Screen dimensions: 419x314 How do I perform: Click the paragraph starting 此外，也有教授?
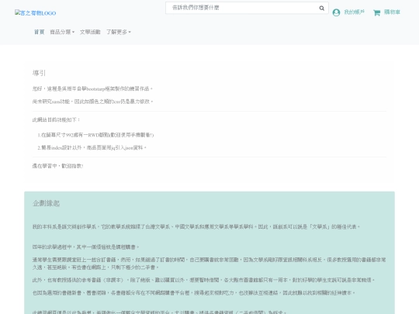click(x=203, y=280)
